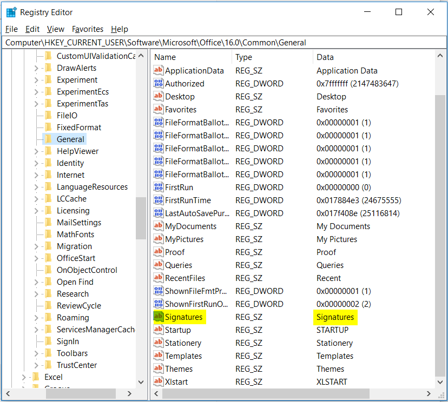Click the STARTUP data value
The height and width of the screenshot is (402, 448).
pos(332,330)
